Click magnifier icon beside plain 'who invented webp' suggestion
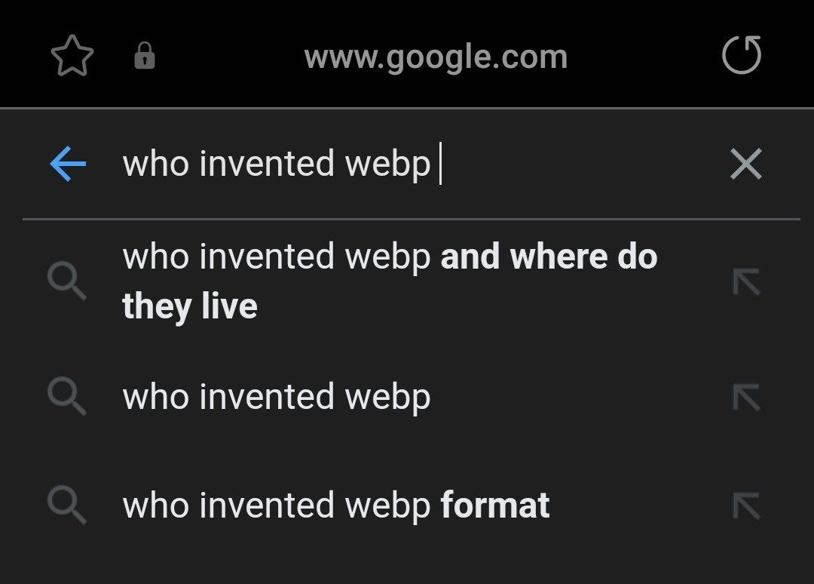Image resolution: width=814 pixels, height=584 pixels. pos(67,397)
